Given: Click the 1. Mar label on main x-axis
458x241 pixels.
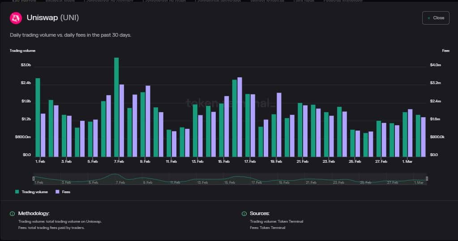Looking at the screenshot, I should (x=407, y=161).
